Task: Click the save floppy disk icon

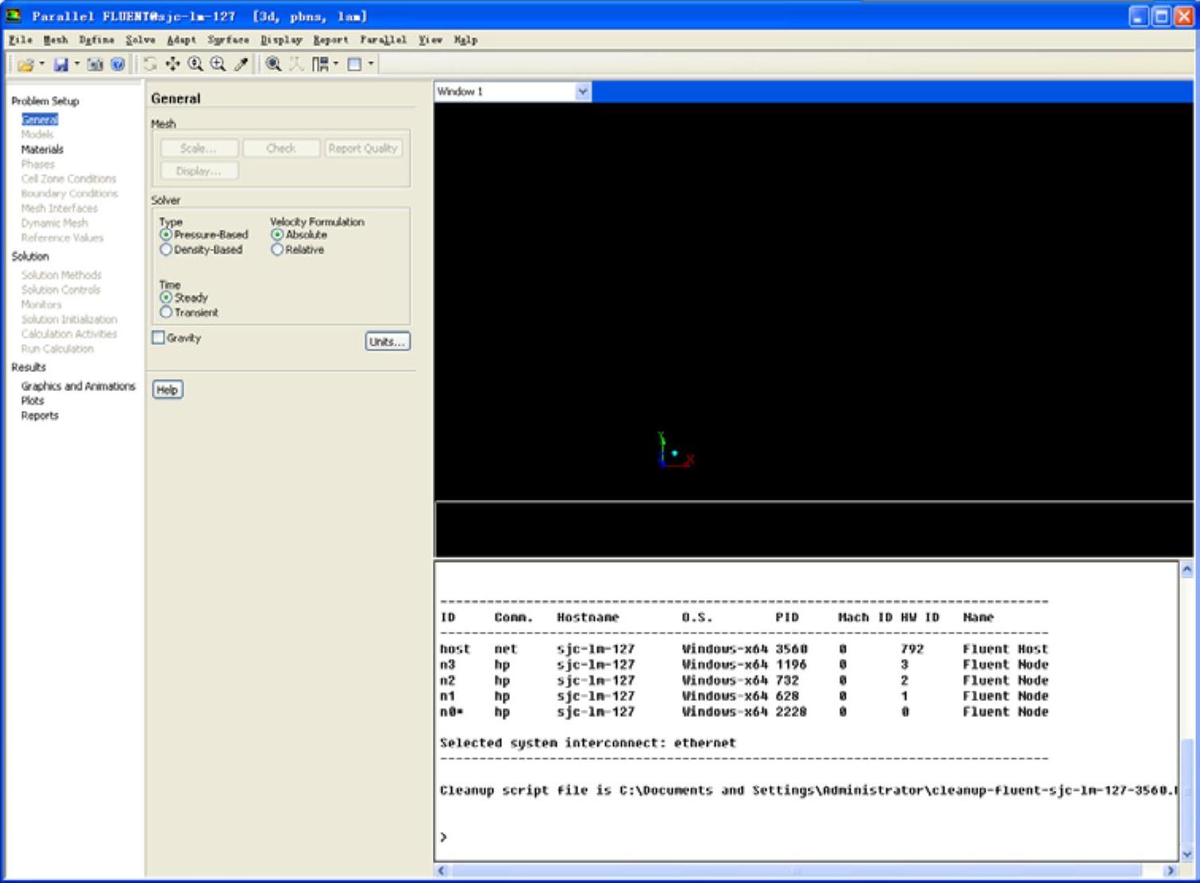Action: 60,64
